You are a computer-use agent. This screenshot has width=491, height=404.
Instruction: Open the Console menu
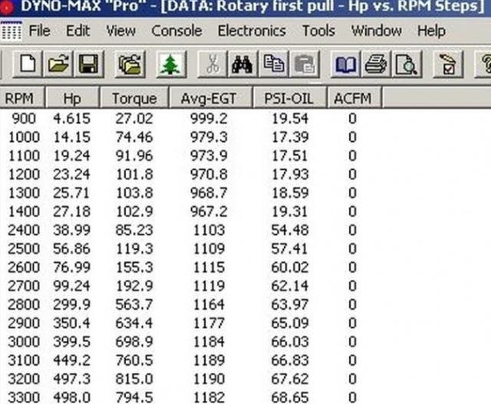click(x=176, y=31)
